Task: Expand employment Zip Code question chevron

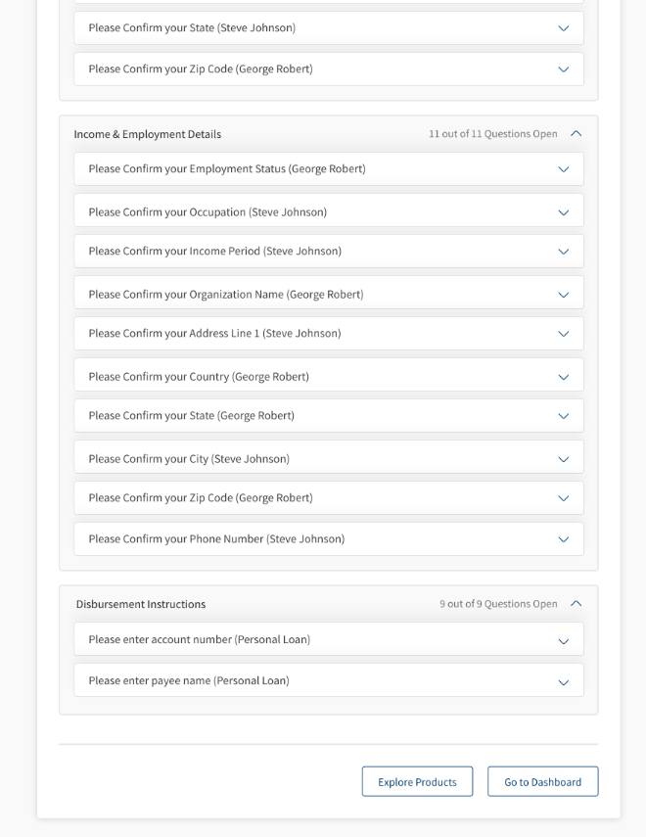Action: pos(563,498)
